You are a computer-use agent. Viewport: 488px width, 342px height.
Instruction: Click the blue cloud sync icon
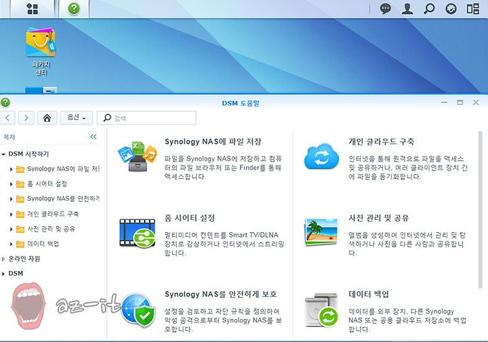(x=321, y=156)
